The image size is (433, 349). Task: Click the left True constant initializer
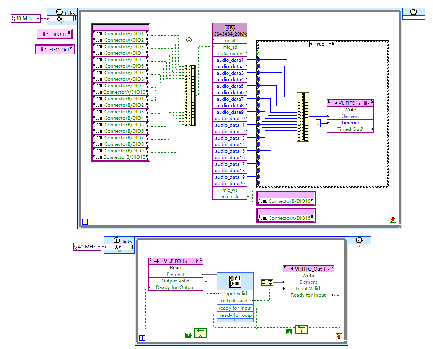[188, 335]
